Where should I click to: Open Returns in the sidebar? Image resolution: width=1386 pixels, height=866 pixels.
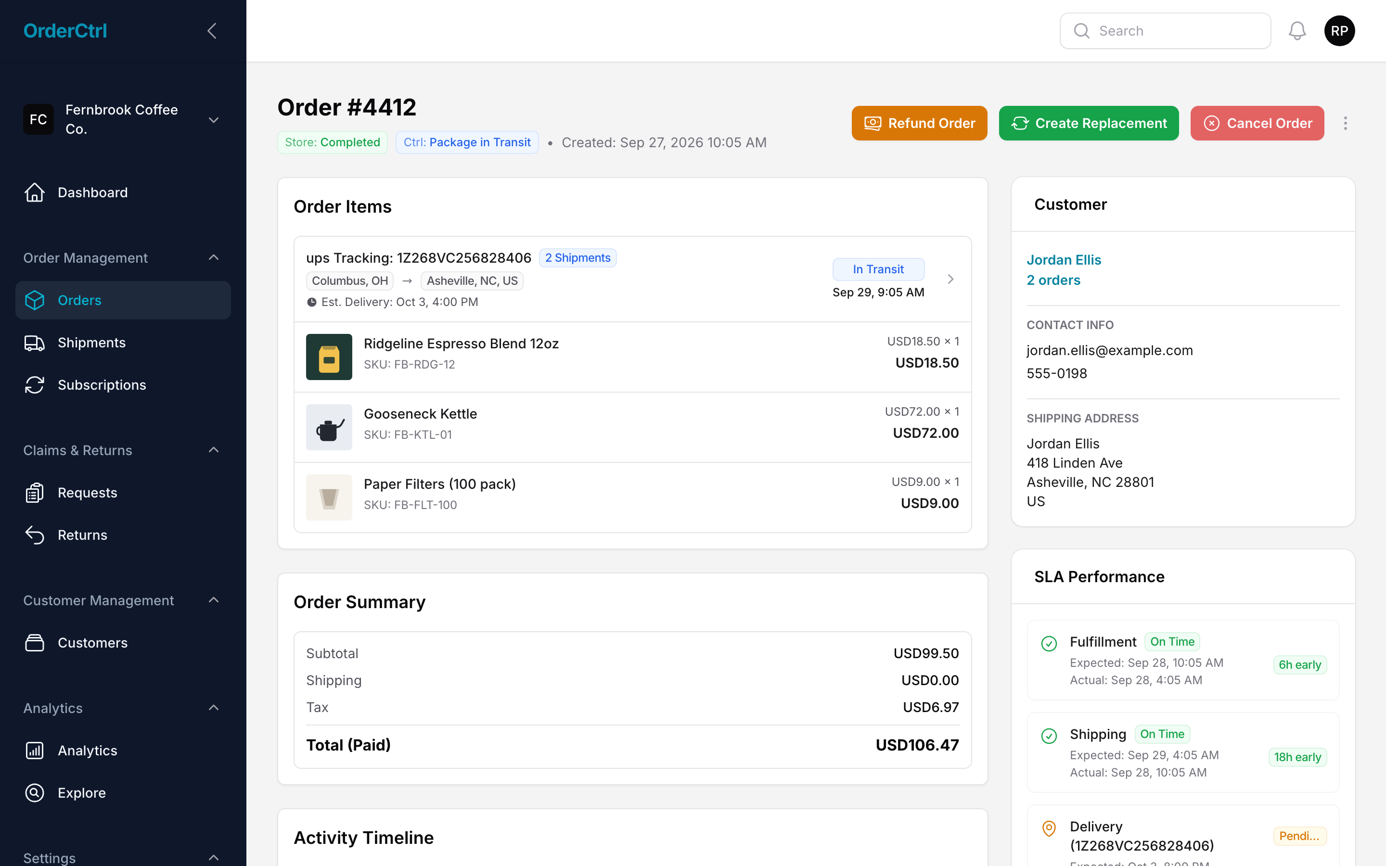pos(123,535)
